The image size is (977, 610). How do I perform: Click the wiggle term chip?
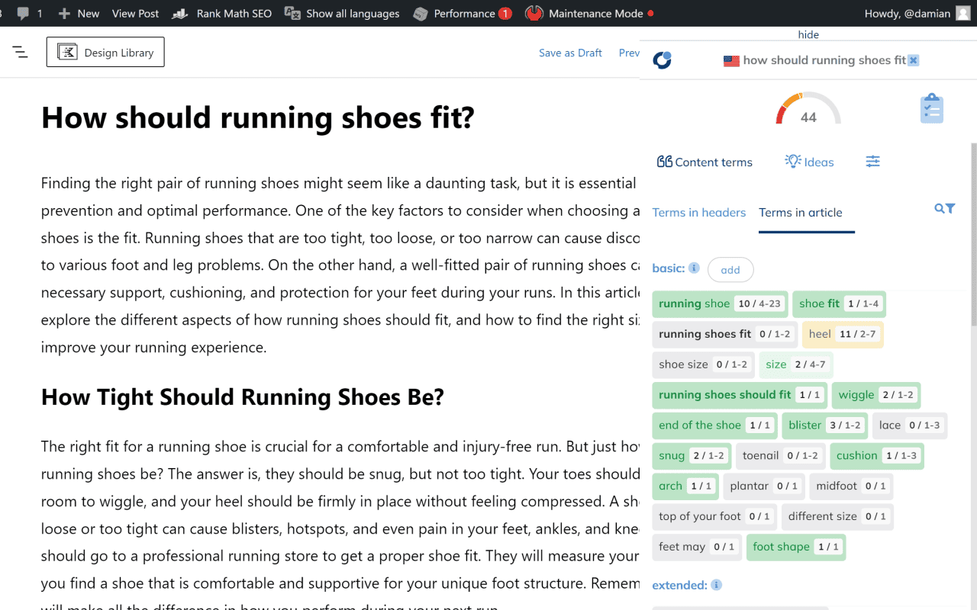click(876, 395)
